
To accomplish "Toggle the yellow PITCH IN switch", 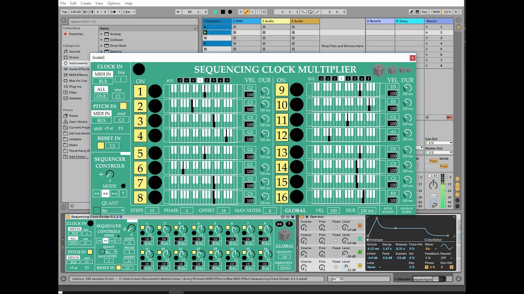I will tap(123, 106).
